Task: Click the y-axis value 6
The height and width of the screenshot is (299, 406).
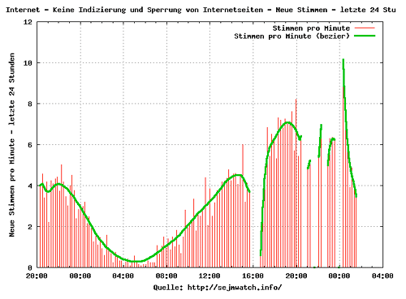Action: click(x=30, y=145)
